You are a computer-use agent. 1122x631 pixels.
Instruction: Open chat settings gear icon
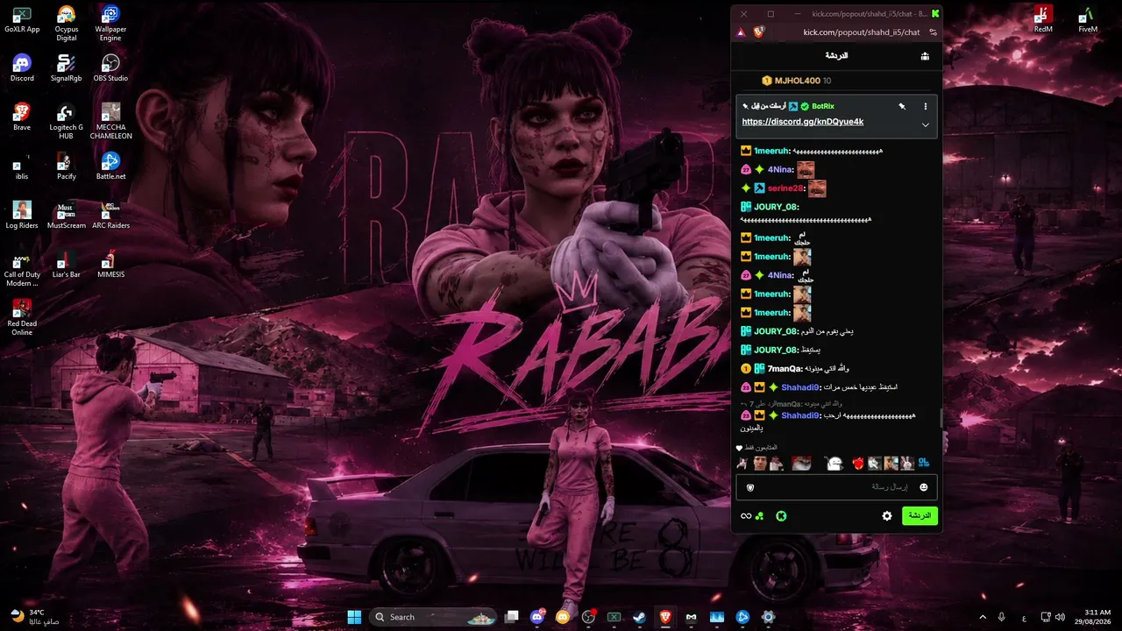tap(887, 516)
